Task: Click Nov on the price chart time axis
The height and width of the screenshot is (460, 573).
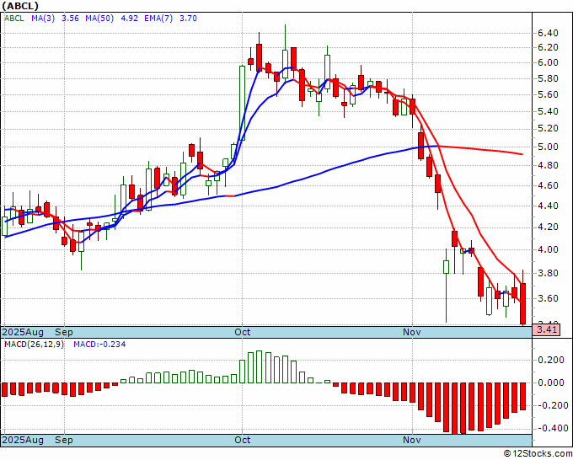Action: (x=412, y=332)
